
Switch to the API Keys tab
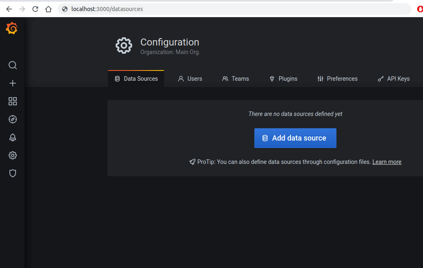[x=393, y=79]
